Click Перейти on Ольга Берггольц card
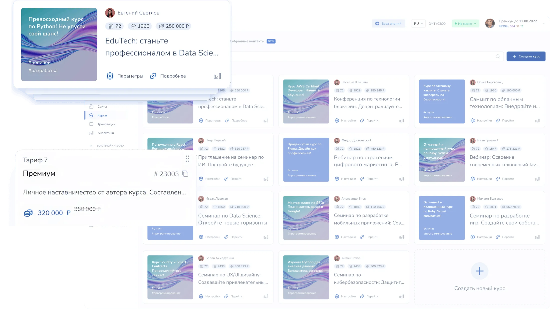 [505, 121]
